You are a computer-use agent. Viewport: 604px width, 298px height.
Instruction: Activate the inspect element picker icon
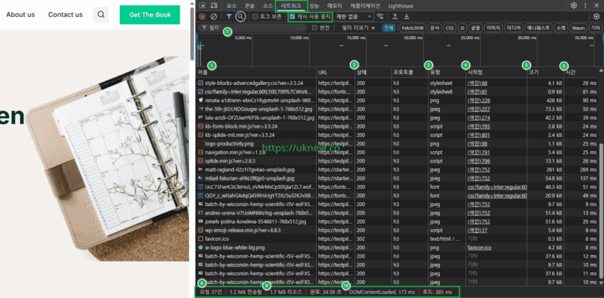click(x=203, y=5)
